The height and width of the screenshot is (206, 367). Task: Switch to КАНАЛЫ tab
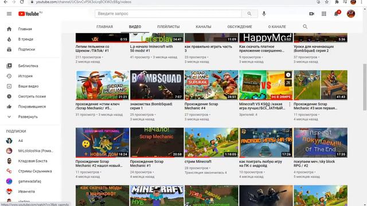[204, 27]
